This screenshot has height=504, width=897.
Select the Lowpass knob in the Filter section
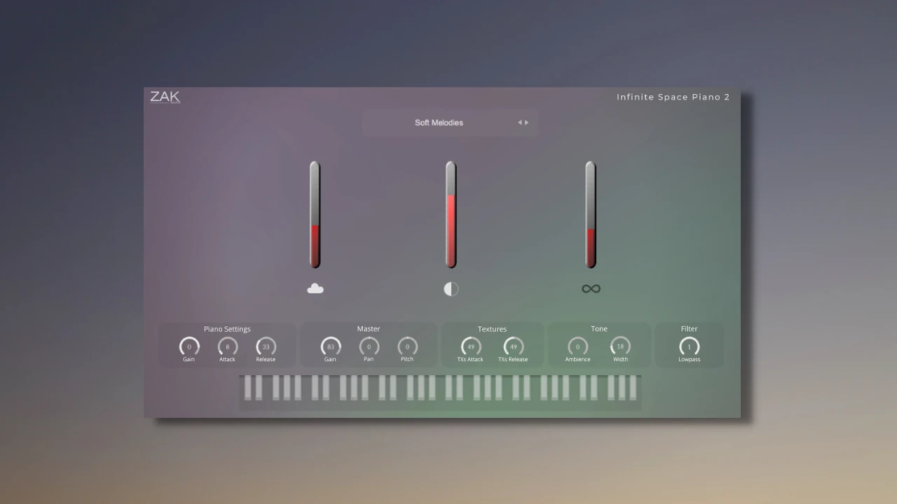689,346
